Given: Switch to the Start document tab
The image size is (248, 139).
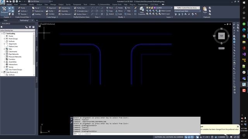Looking at the screenshot, I should tap(6, 20).
